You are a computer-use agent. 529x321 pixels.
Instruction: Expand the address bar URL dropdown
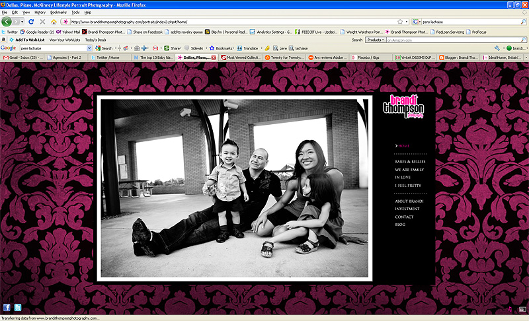coord(407,22)
